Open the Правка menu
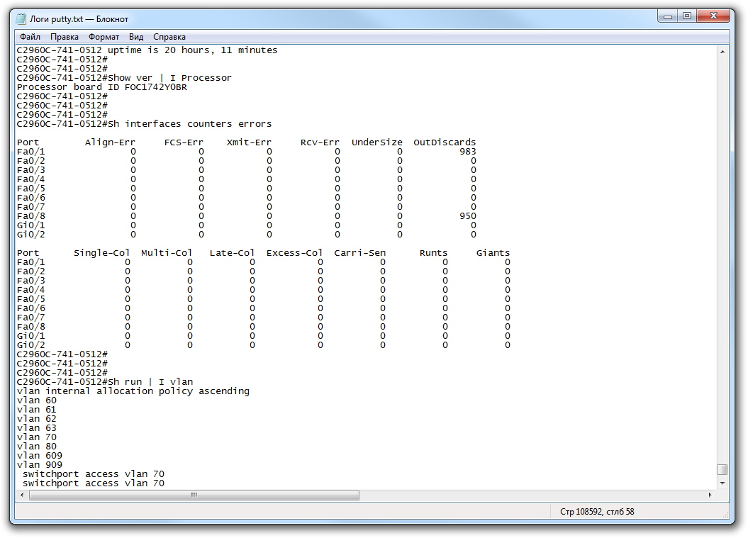Image resolution: width=748 pixels, height=538 pixels. tap(65, 37)
